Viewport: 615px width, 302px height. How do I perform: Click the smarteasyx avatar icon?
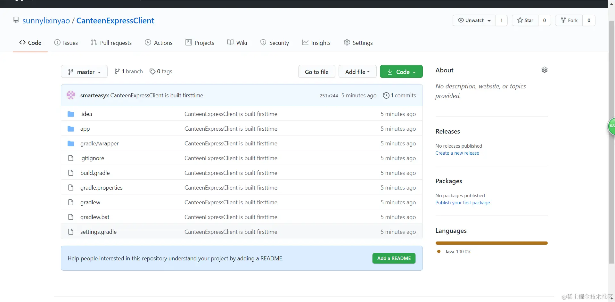[71, 95]
